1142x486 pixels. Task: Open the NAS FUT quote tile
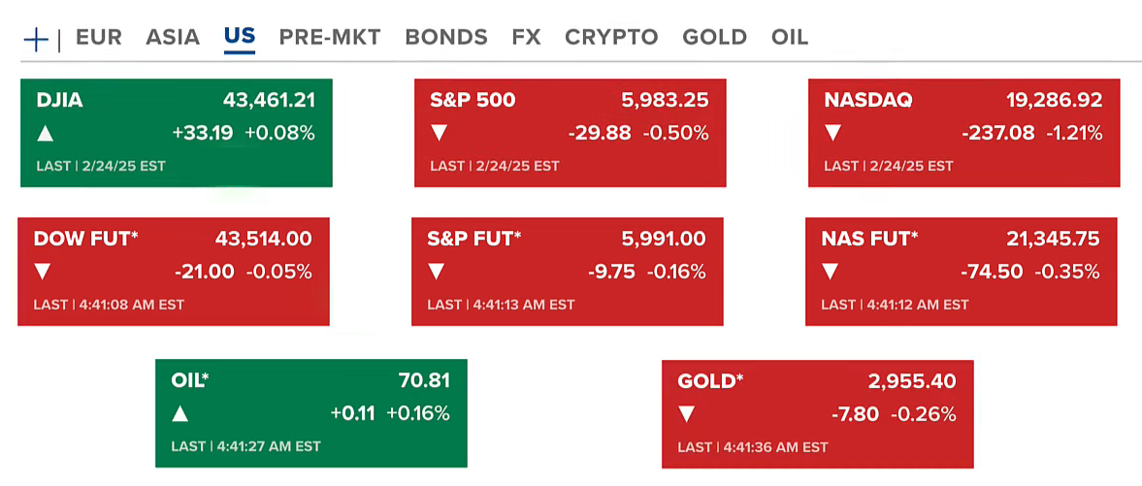961,271
